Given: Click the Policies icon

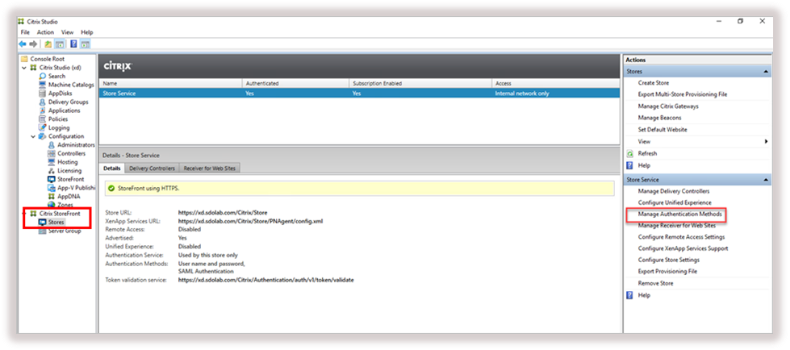Looking at the screenshot, I should pos(43,119).
